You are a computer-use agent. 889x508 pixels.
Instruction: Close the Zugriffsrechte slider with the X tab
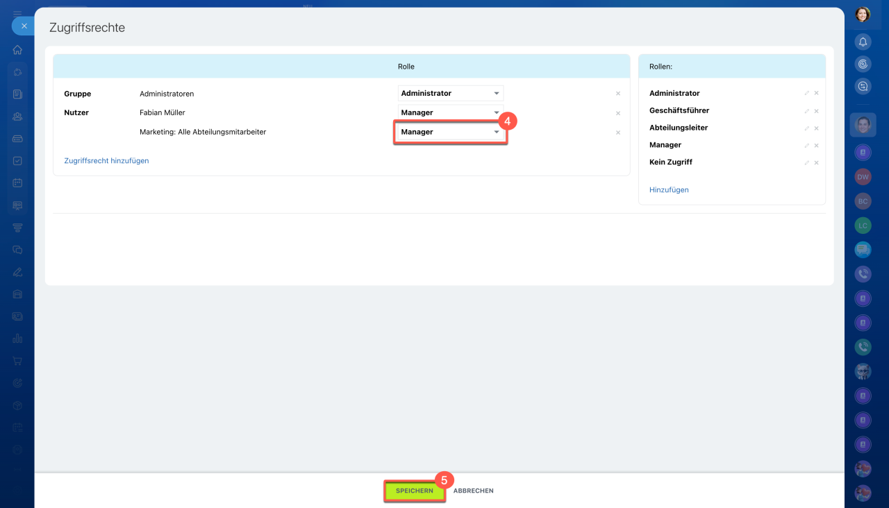[24, 26]
